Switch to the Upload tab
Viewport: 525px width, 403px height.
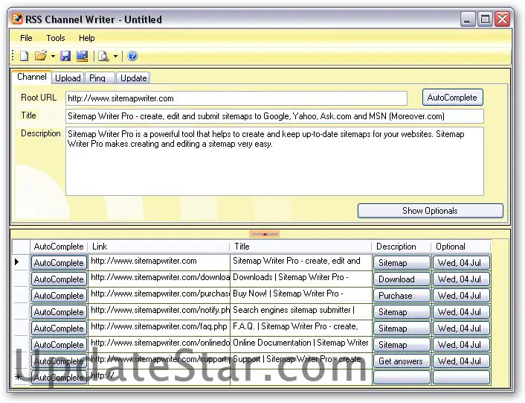(x=68, y=78)
